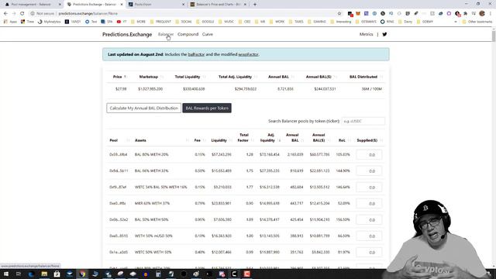This screenshot has height=279, width=496.
Task: Open the Windows Start menu
Action: [x=6, y=274]
